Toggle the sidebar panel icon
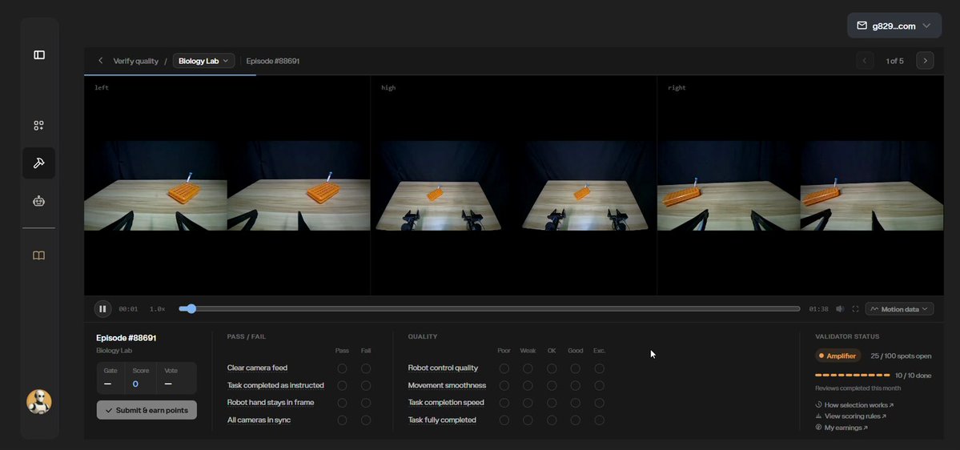Viewport: 960px width, 450px height. [39, 55]
